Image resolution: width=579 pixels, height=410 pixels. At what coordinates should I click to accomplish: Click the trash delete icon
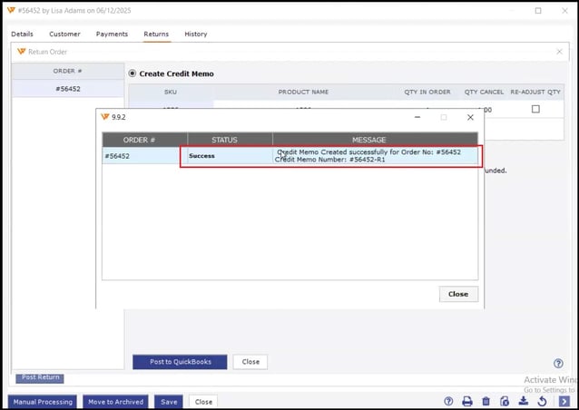(486, 401)
